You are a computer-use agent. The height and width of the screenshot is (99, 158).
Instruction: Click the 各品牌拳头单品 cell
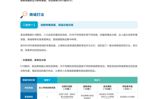(x=87, y=96)
